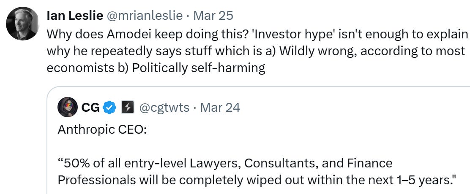
Task: Click the lightning bolt badge beside CG
Action: click(127, 108)
